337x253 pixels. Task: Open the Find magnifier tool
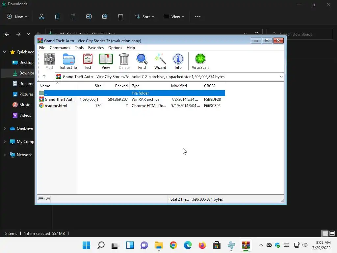point(142,61)
